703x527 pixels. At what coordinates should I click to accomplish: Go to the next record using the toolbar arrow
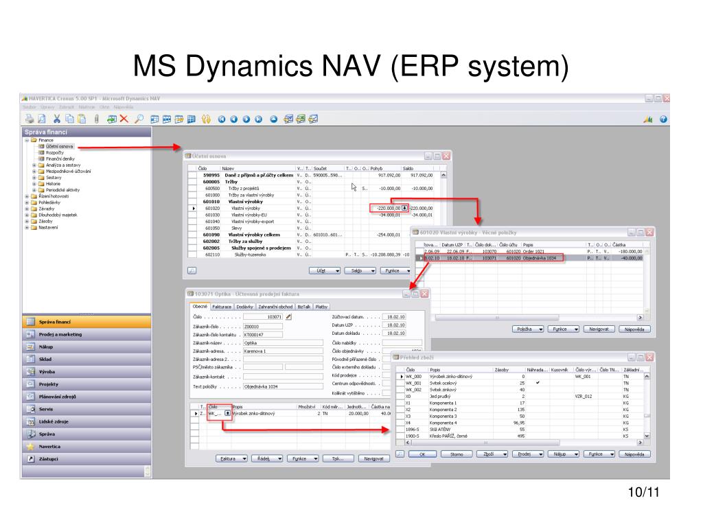coord(246,119)
